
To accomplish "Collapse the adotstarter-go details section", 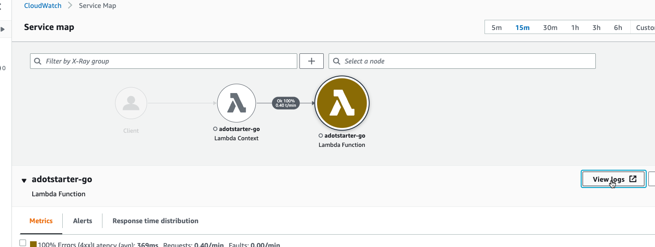I will tap(24, 180).
